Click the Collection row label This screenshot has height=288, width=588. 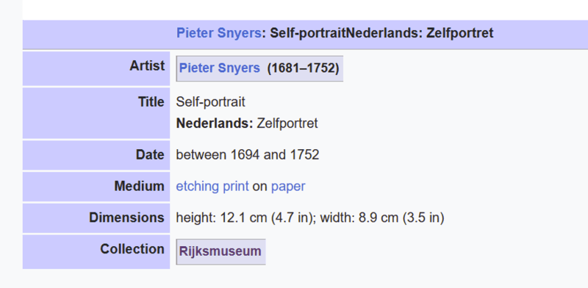[132, 249]
